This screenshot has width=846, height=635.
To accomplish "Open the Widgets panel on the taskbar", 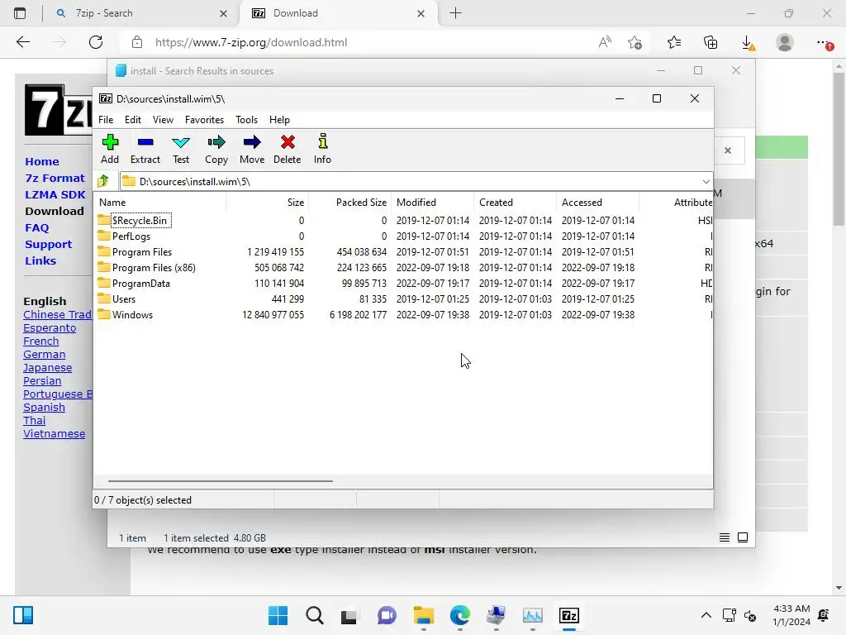I will coord(23,615).
